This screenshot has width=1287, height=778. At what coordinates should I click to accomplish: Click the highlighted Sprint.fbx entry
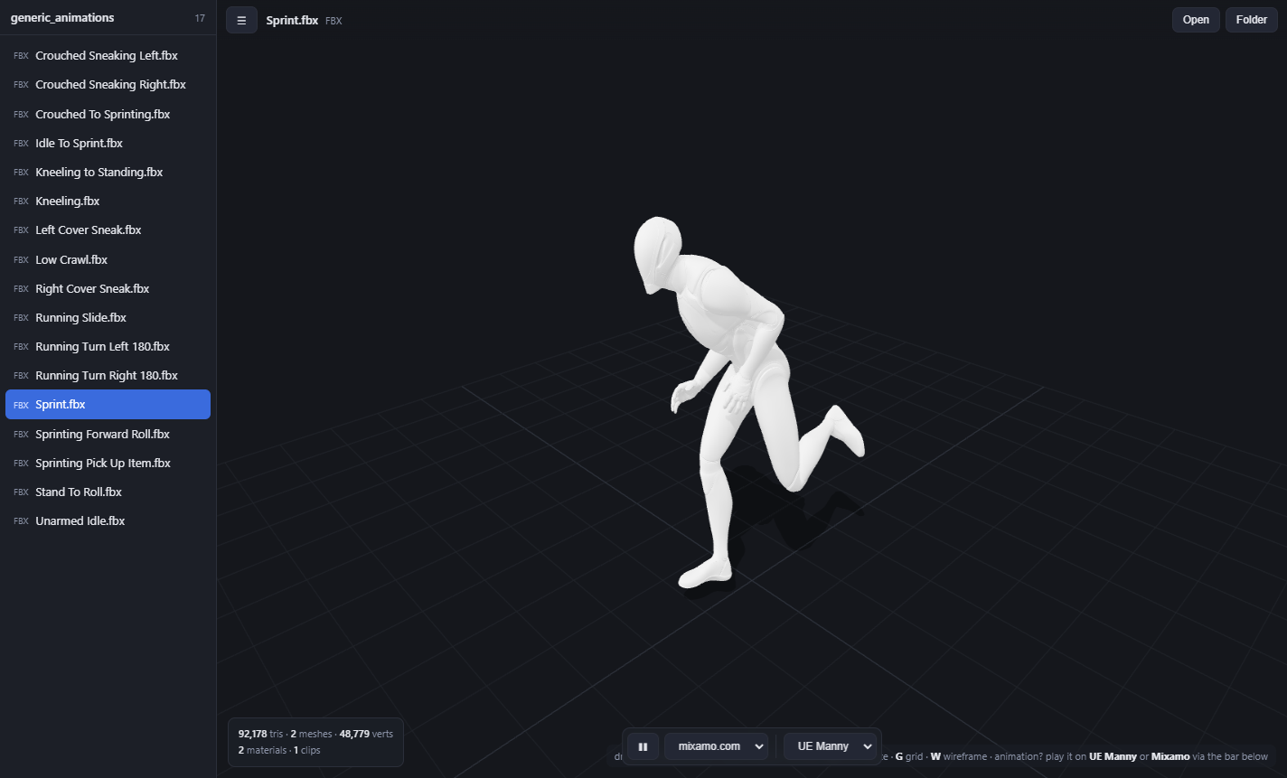pos(108,404)
